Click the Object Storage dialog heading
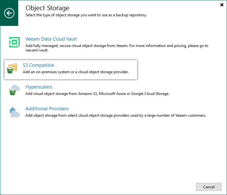 point(47,8)
